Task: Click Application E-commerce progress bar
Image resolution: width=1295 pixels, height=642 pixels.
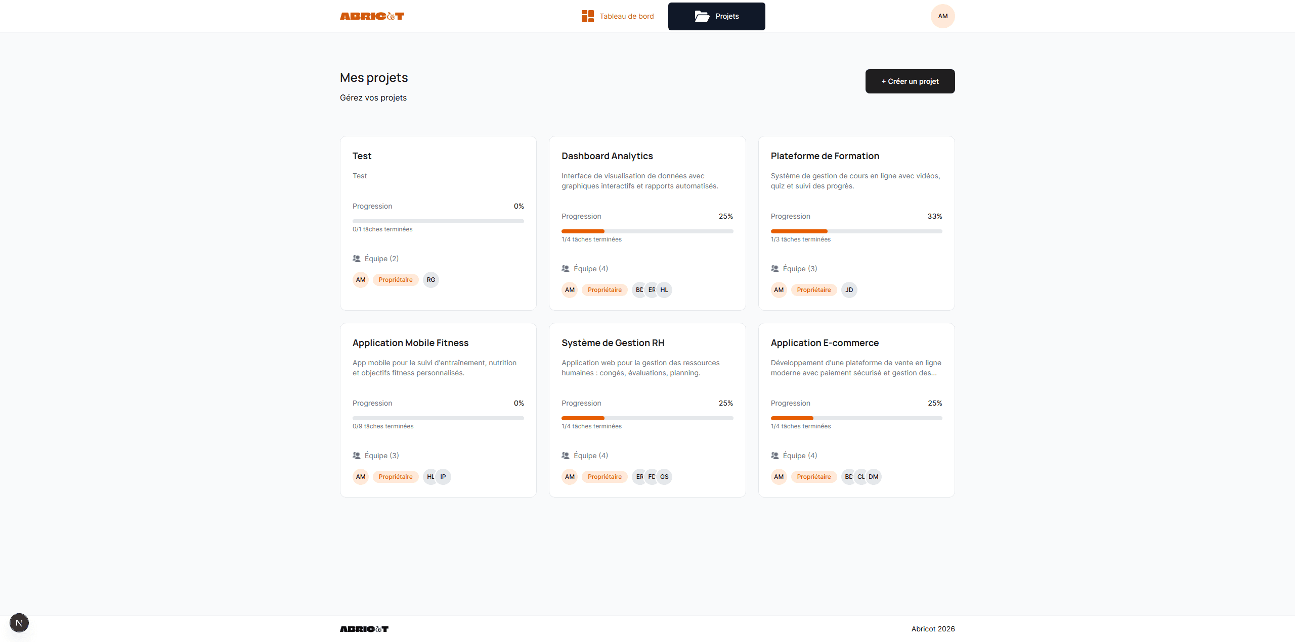Action: coord(856,418)
